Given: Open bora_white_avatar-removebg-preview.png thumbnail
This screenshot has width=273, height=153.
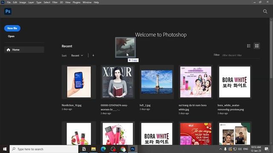Looking at the screenshot, I should tap(235, 82).
